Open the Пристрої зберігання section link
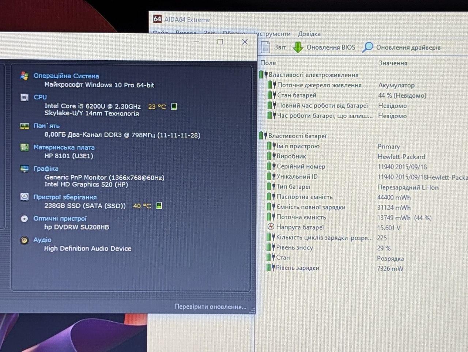Viewport: 468px width, 352px height. [65, 197]
